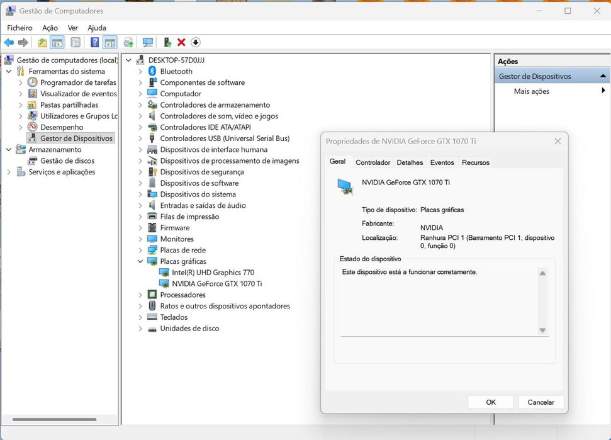The image size is (611, 440).
Task: Click the Bluetooth icon in device tree
Action: point(152,71)
